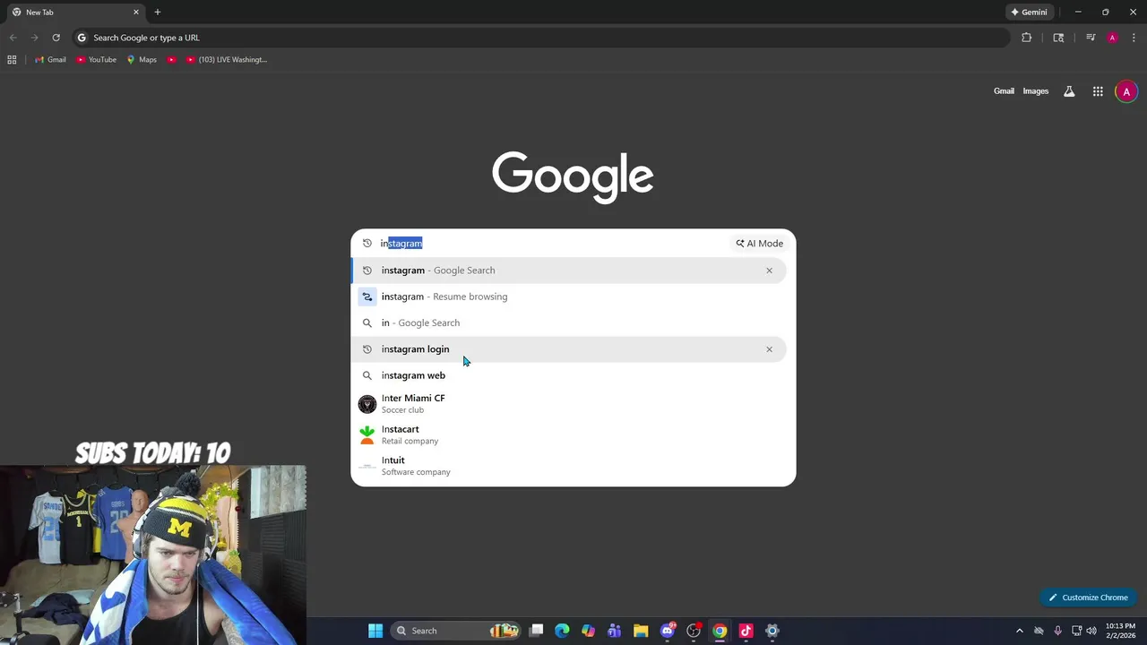Viewport: 1147px width, 645px height.
Task: Select Instacart retail company suggestion
Action: tap(568, 434)
